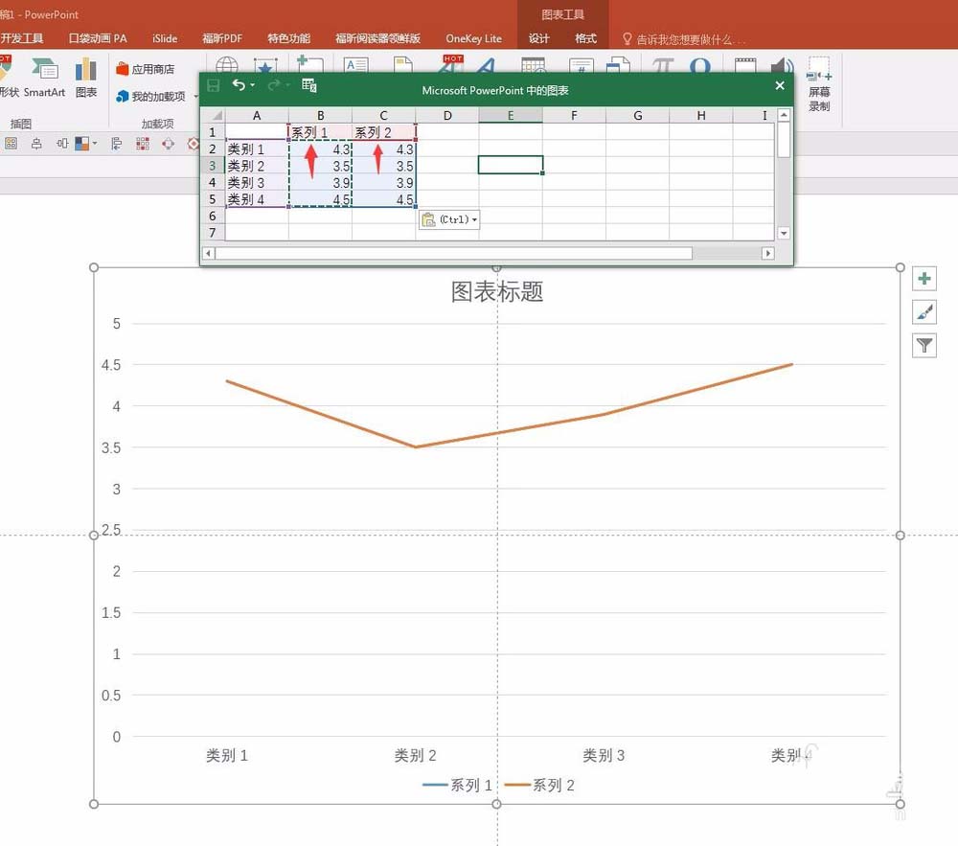This screenshot has width=958, height=846.
Task: Insert hyperlink with the globe icon
Action: [x=227, y=65]
